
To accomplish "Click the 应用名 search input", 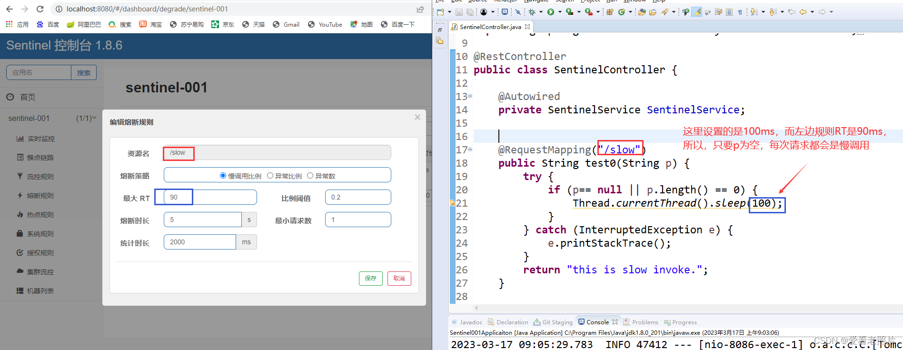I will coord(39,72).
